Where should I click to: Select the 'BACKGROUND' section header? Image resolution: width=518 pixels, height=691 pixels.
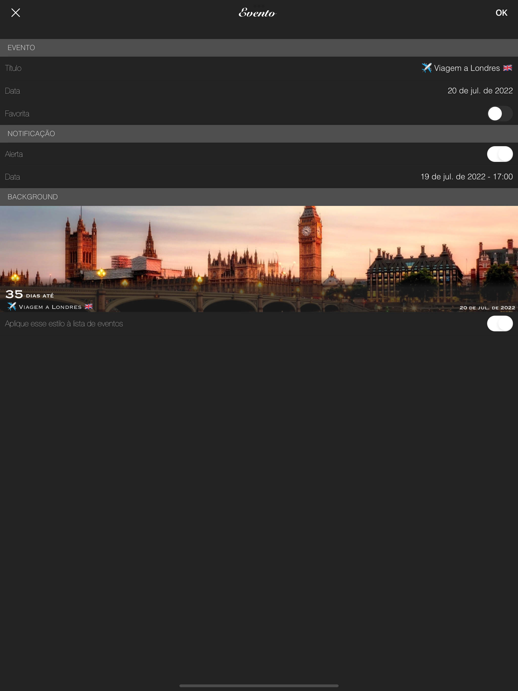tap(32, 197)
